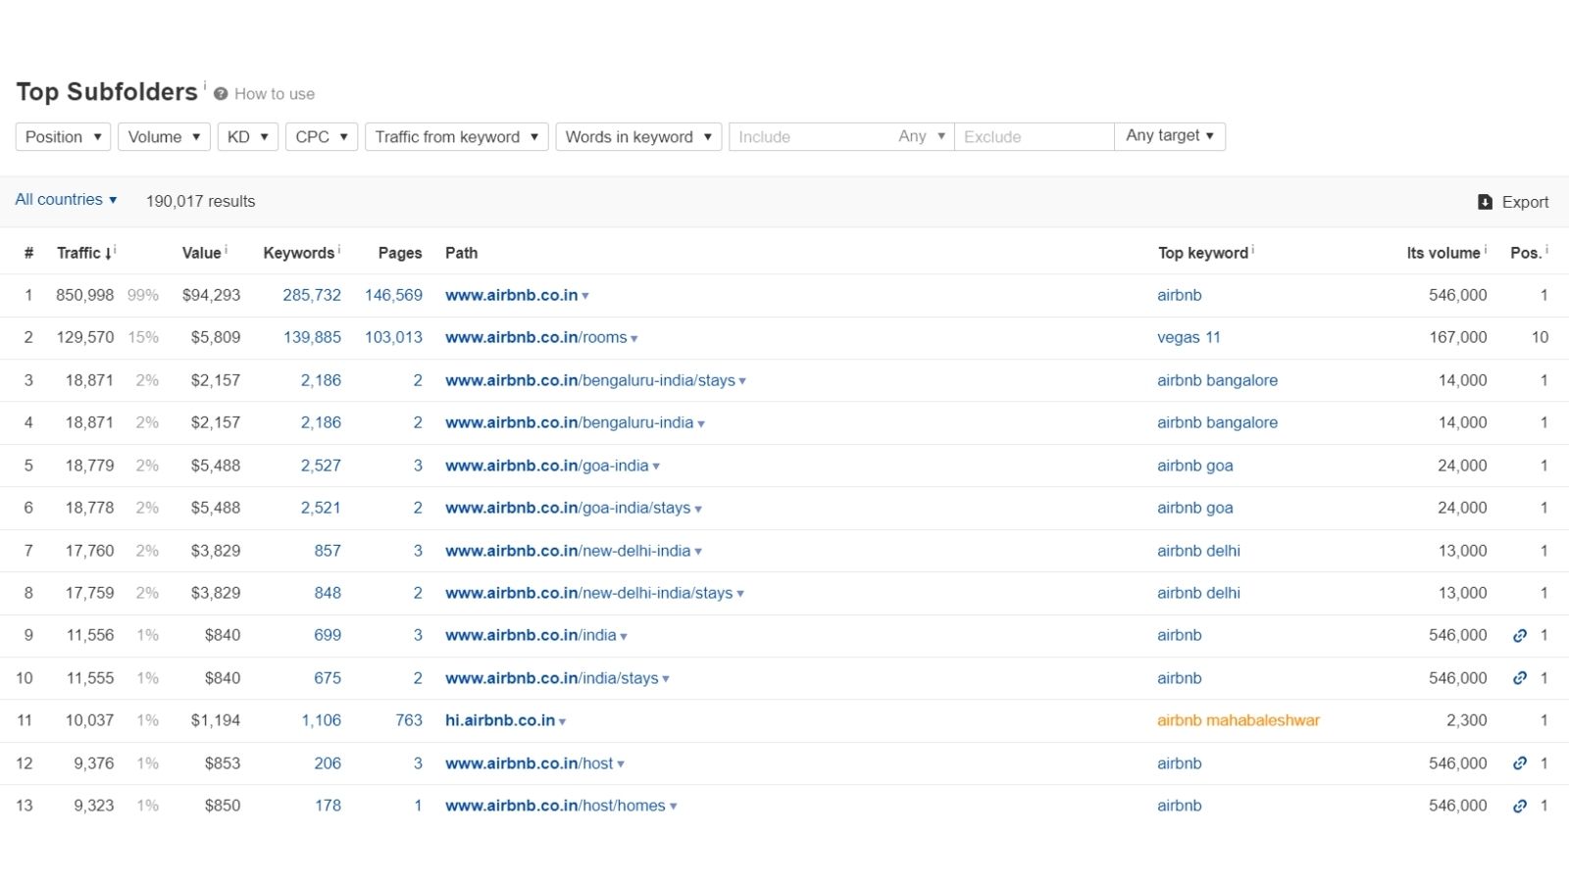
Task: Click link icon in www.airbnb.co.in/host/homes row
Action: pos(1520,806)
